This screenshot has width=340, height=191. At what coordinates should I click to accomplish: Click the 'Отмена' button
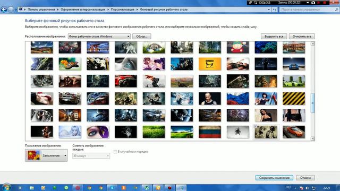(x=305, y=178)
